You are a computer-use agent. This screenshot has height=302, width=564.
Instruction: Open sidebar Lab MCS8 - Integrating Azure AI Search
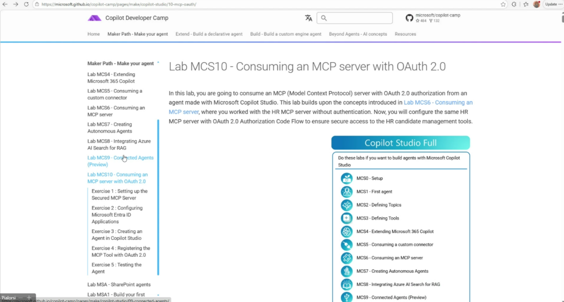[x=119, y=145]
